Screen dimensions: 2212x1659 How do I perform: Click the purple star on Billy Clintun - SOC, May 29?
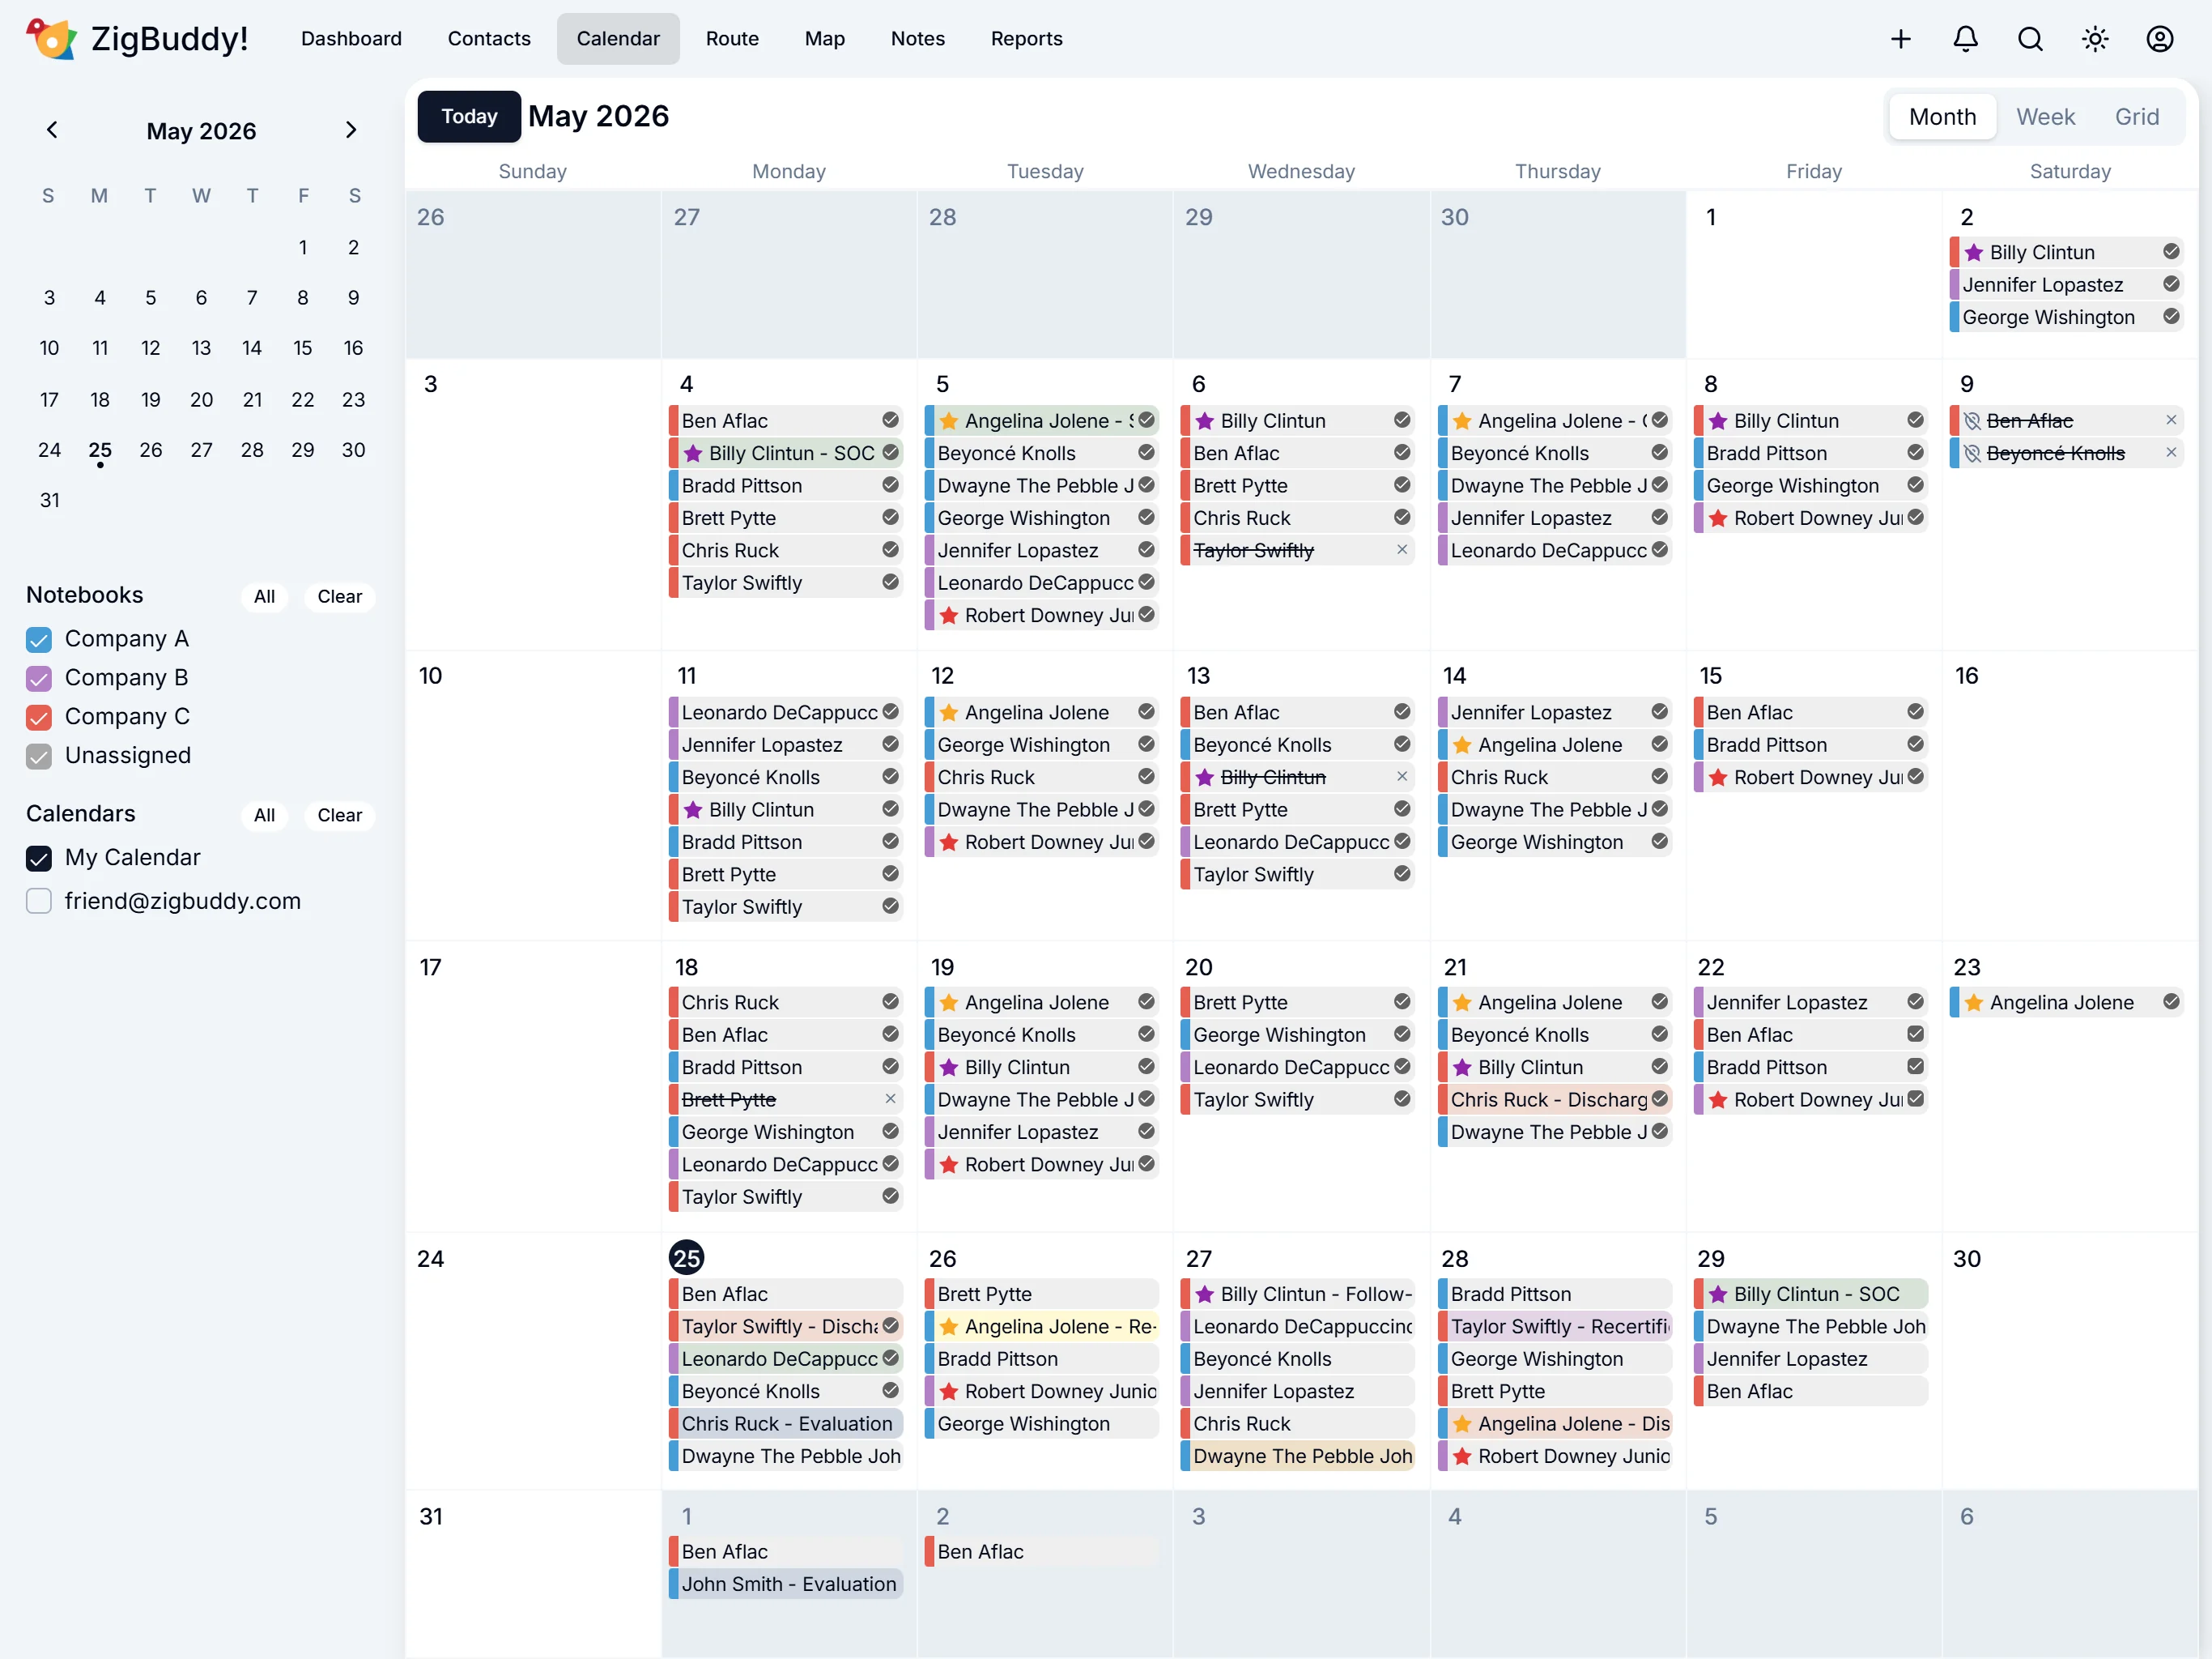click(x=1717, y=1294)
